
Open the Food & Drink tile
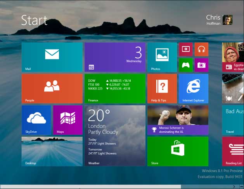click(233, 89)
